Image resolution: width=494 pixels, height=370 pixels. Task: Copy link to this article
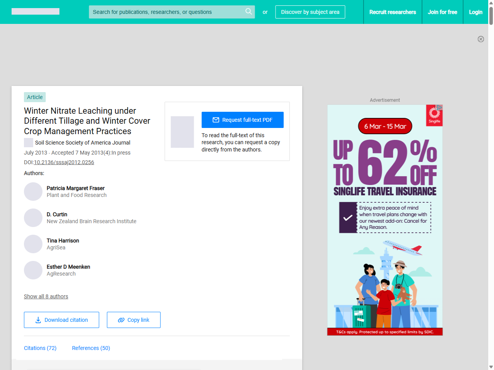134,320
